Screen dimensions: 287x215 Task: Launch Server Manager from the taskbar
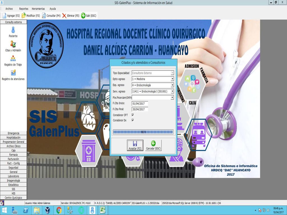tap(14, 210)
